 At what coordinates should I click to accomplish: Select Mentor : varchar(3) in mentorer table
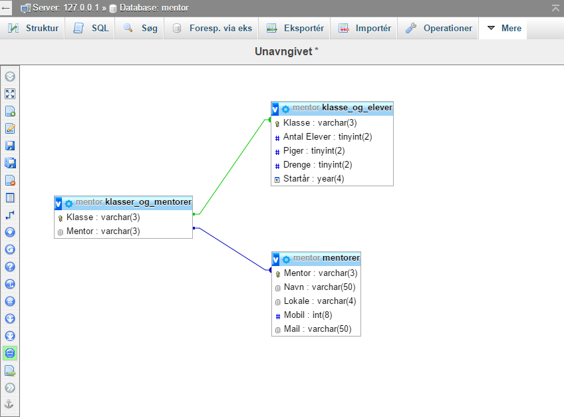tap(316, 273)
